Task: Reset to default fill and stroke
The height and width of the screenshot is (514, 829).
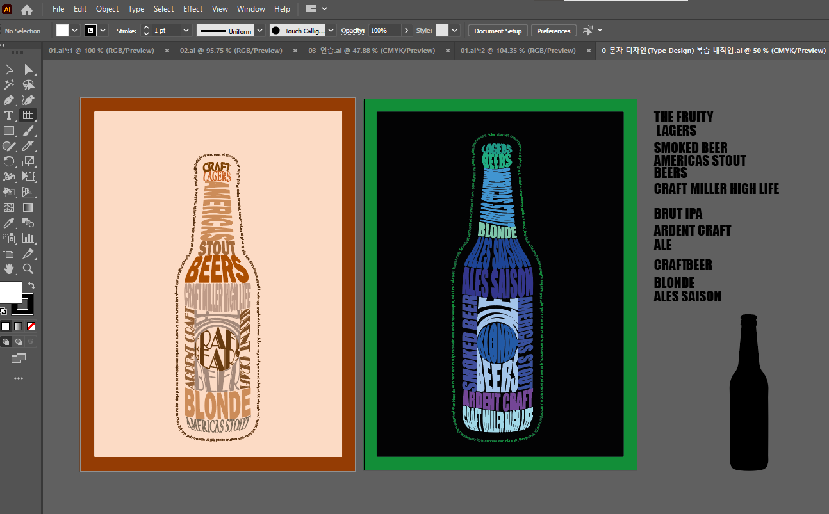Action: 4,311
